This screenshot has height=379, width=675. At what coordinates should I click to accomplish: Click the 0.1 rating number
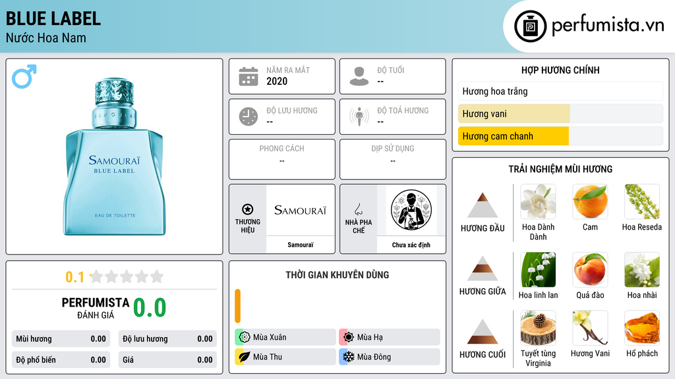[75, 277]
